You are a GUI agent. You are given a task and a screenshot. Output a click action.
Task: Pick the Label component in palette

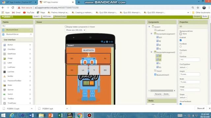point(10,63)
